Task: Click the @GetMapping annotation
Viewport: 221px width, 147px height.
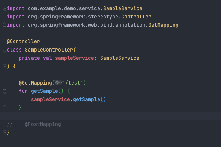Action: click(x=35, y=83)
